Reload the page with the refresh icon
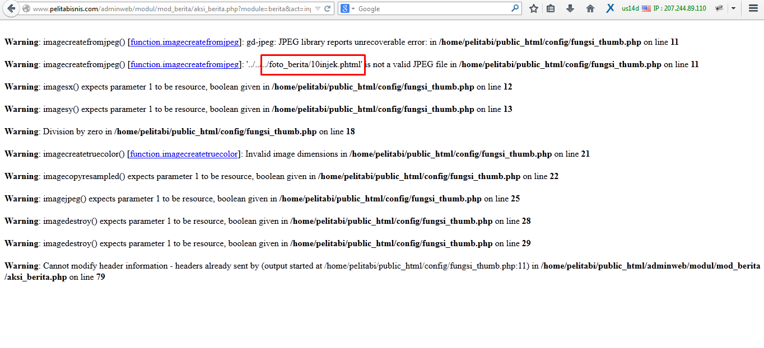This screenshot has width=764, height=348. [328, 8]
